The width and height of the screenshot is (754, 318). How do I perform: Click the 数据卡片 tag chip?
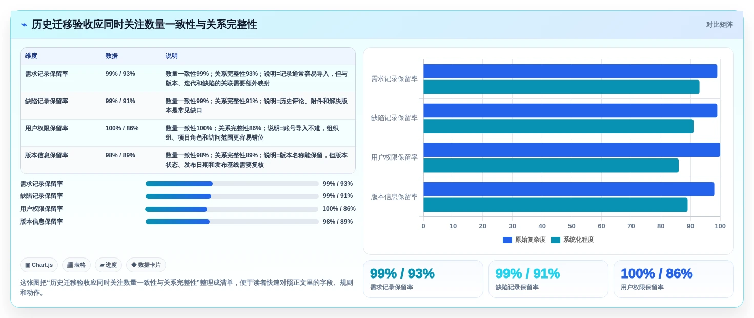point(146,265)
